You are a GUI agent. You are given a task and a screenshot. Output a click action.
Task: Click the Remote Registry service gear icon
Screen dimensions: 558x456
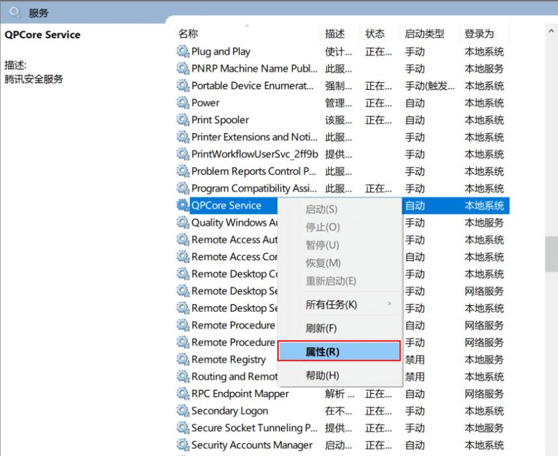pyautogui.click(x=183, y=359)
